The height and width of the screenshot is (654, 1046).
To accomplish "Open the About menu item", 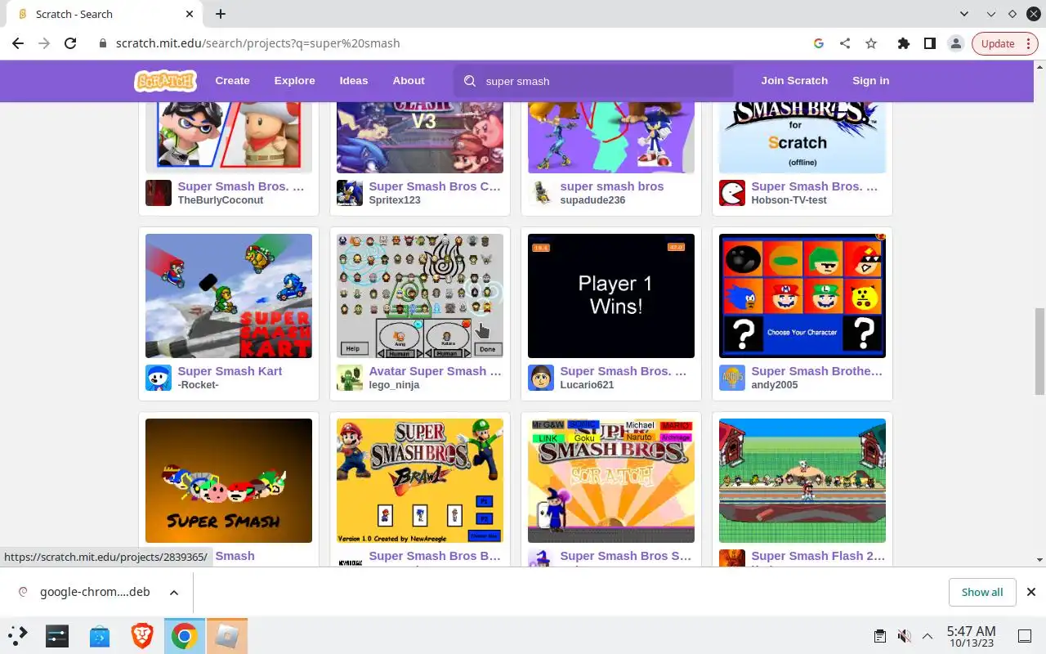I will coord(409,81).
